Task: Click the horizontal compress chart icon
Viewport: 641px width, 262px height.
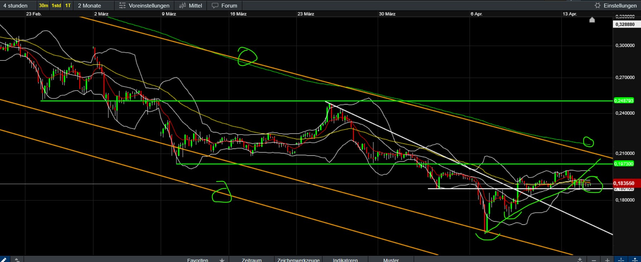Action: tap(621, 259)
